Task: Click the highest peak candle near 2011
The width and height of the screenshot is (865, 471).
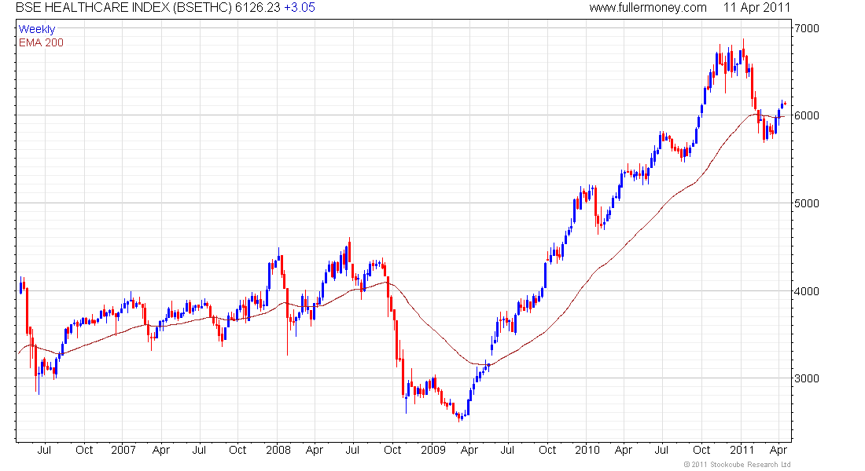Action: pos(744,51)
